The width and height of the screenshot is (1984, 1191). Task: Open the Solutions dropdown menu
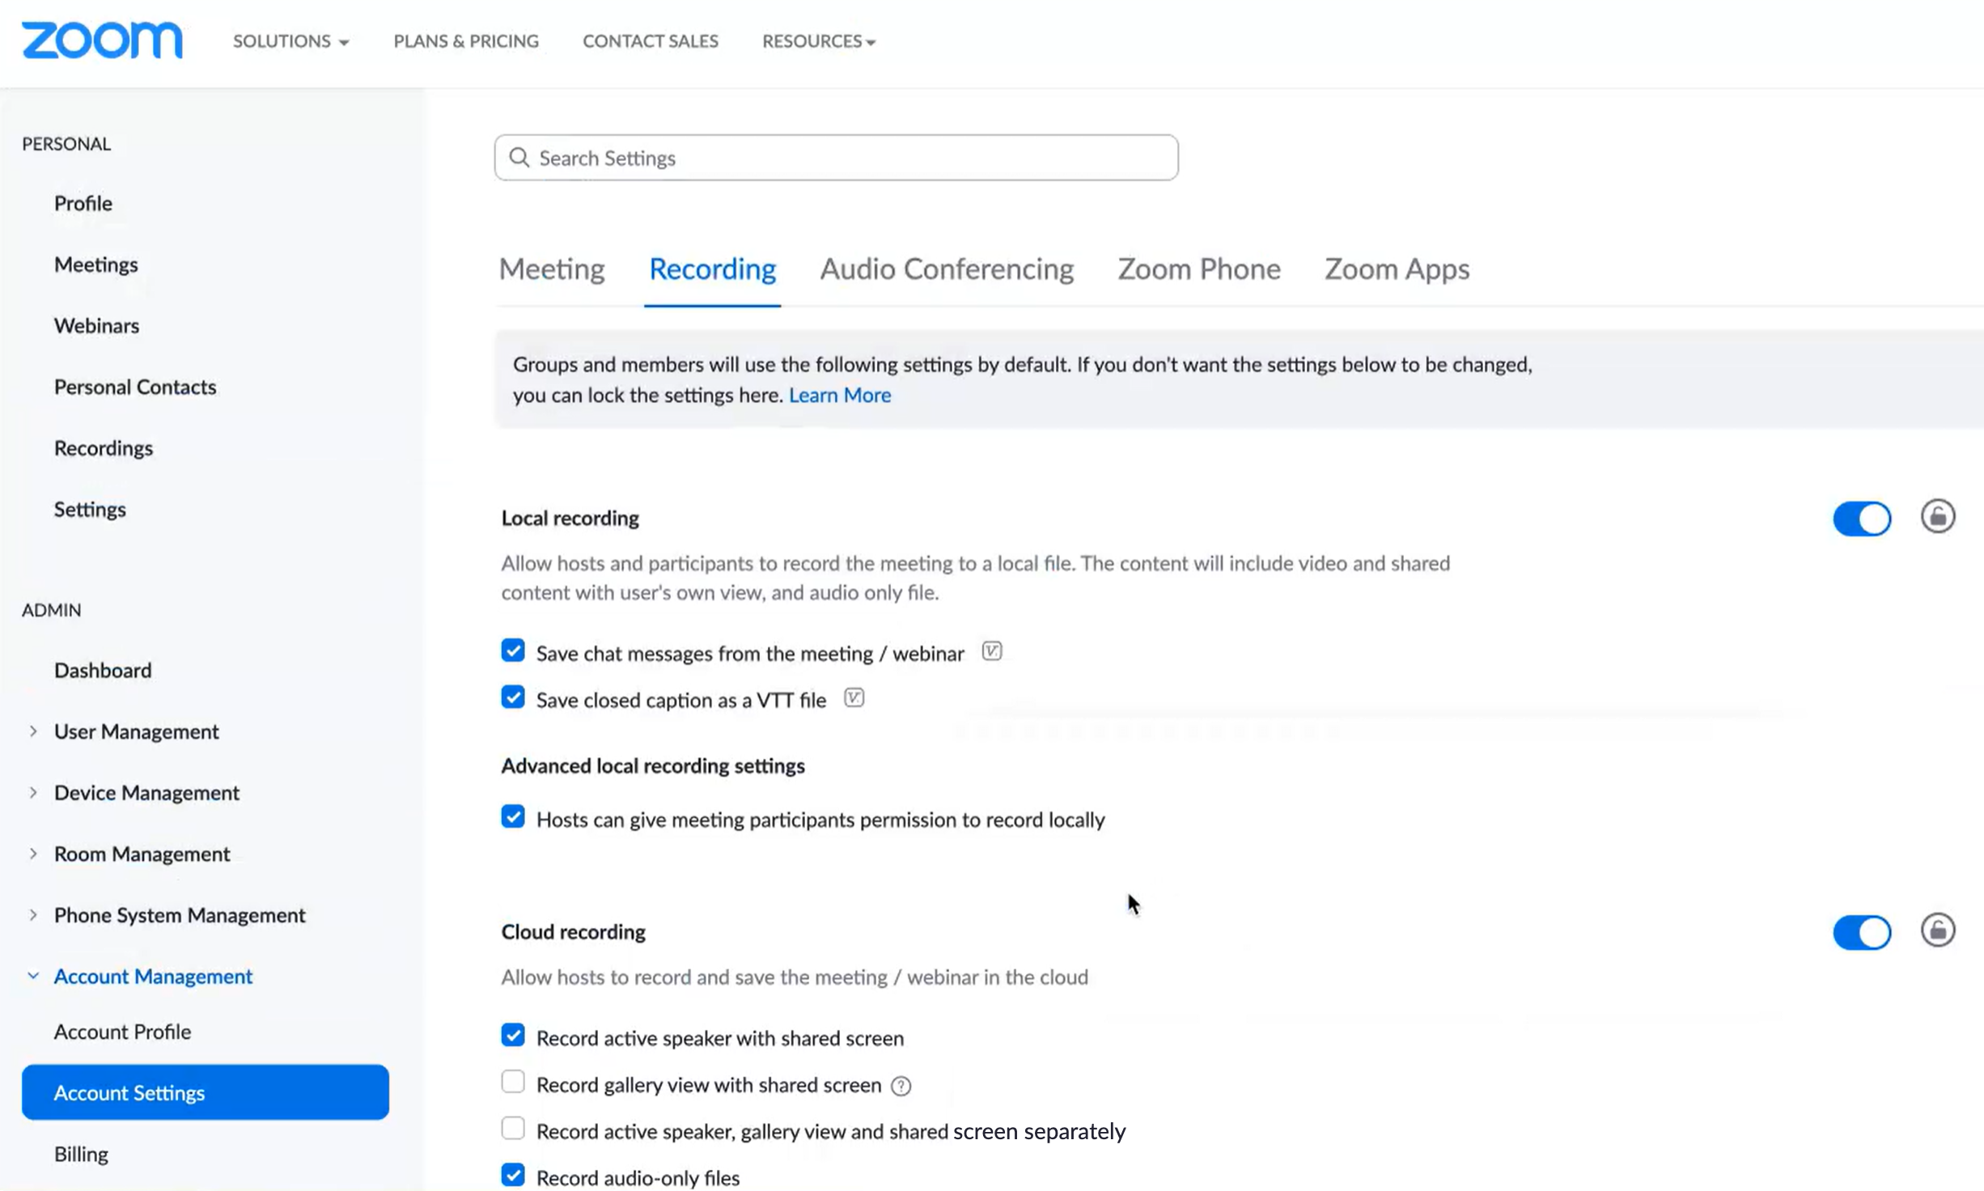click(x=290, y=41)
